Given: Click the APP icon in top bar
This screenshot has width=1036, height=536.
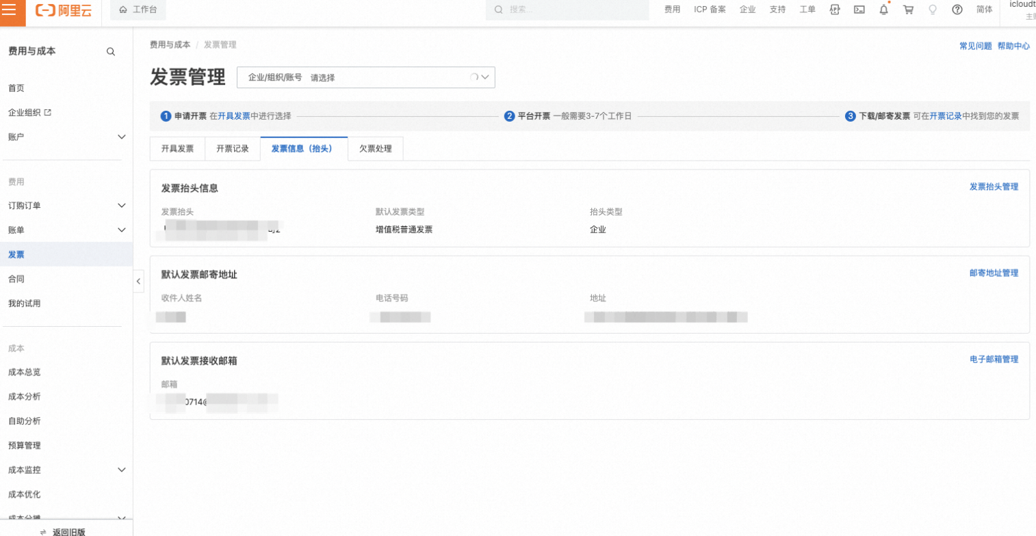Looking at the screenshot, I should [835, 10].
